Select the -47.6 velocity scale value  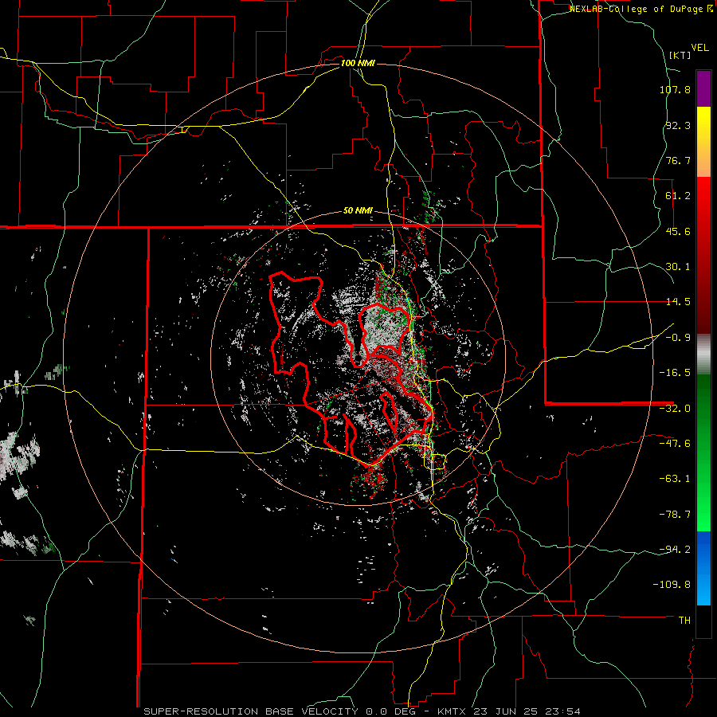pos(675,444)
